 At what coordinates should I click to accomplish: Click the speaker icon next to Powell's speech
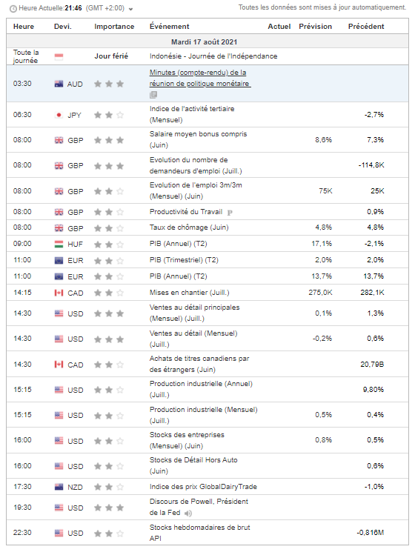(x=188, y=513)
